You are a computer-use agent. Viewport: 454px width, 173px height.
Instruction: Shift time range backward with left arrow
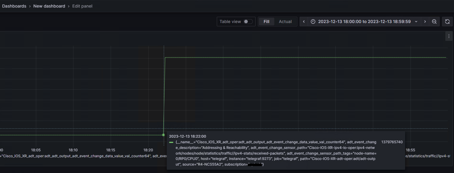tap(304, 21)
